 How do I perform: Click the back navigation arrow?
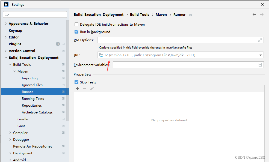tap(254, 14)
